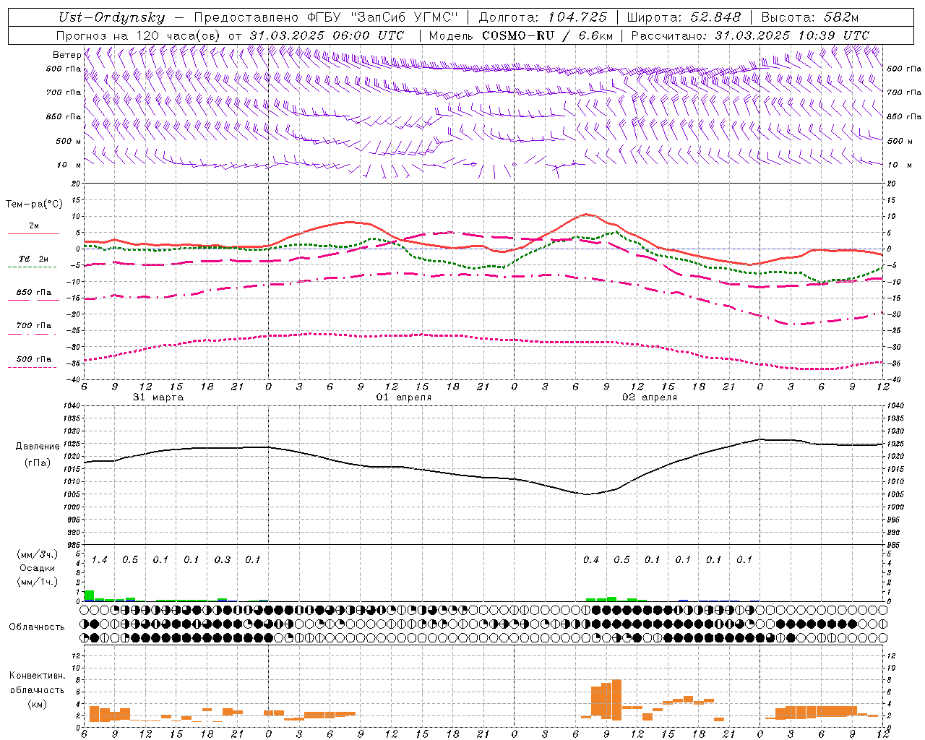Click "850 гПа" in the temperature legend

click(x=34, y=293)
